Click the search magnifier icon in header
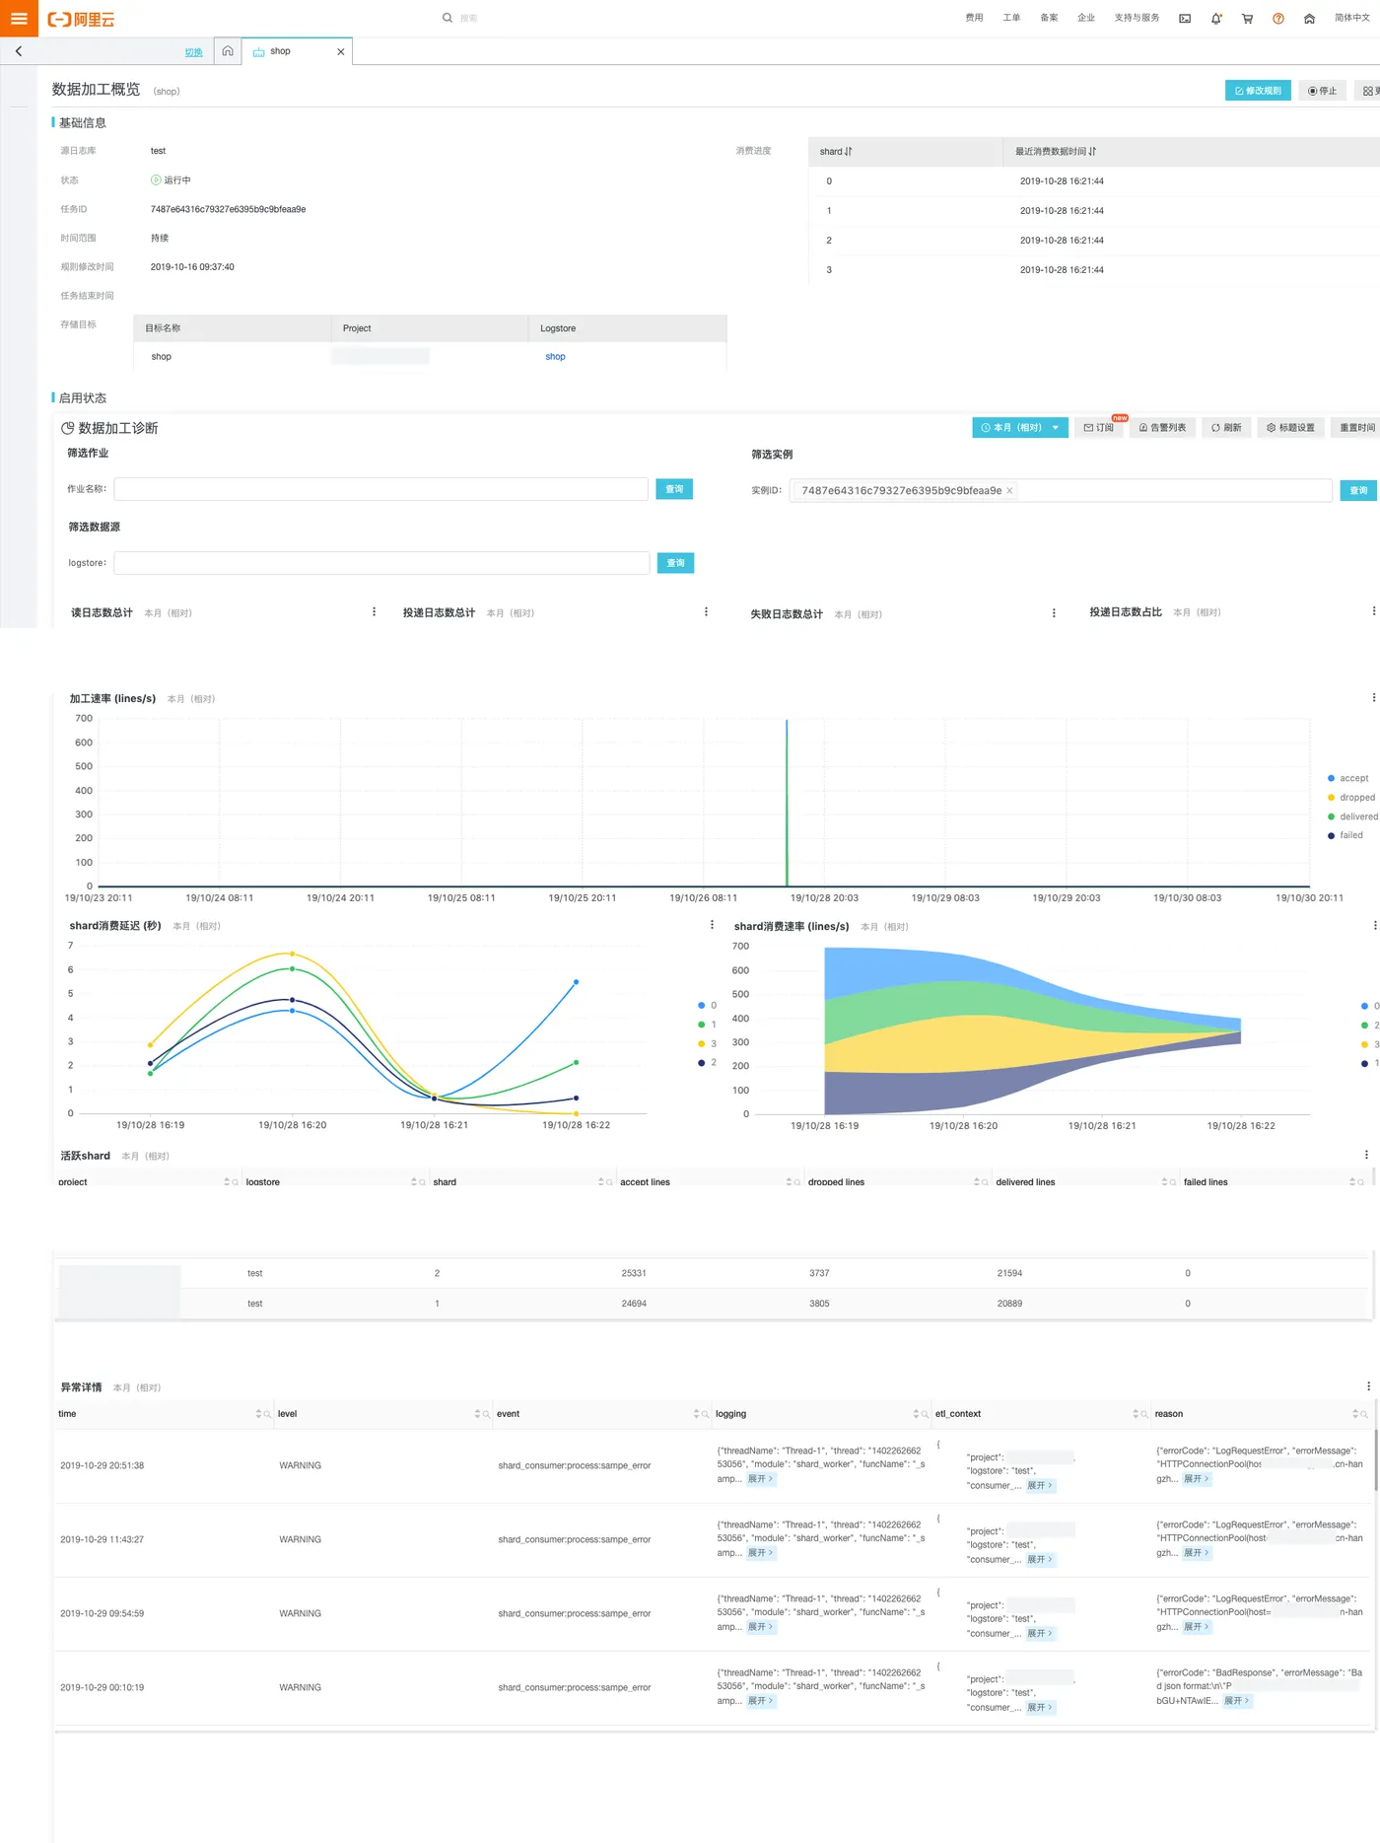Viewport: 1380px width, 1843px height. coord(448,18)
